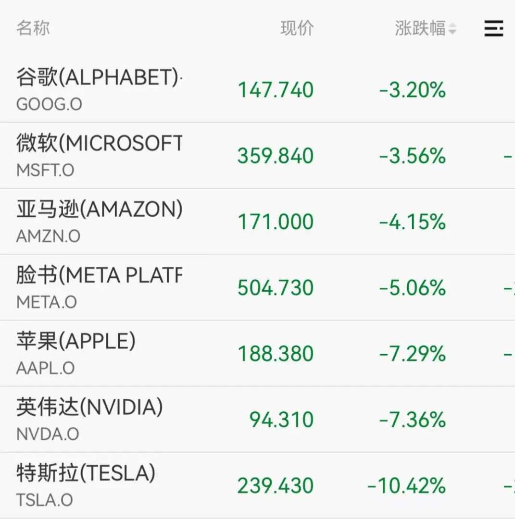This screenshot has height=519, width=515.
Task: Open the 谷歌 (ALPHABET) stock row
Action: (100, 77)
